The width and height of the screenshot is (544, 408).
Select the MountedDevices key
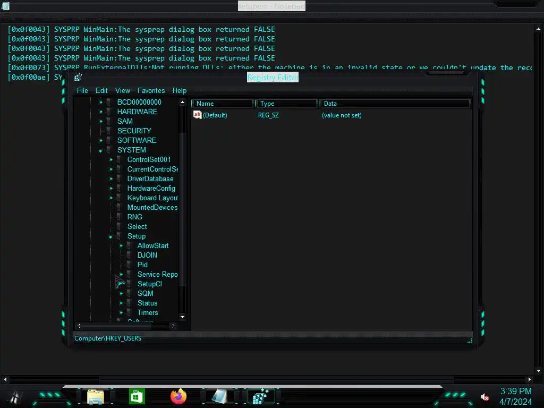point(152,208)
